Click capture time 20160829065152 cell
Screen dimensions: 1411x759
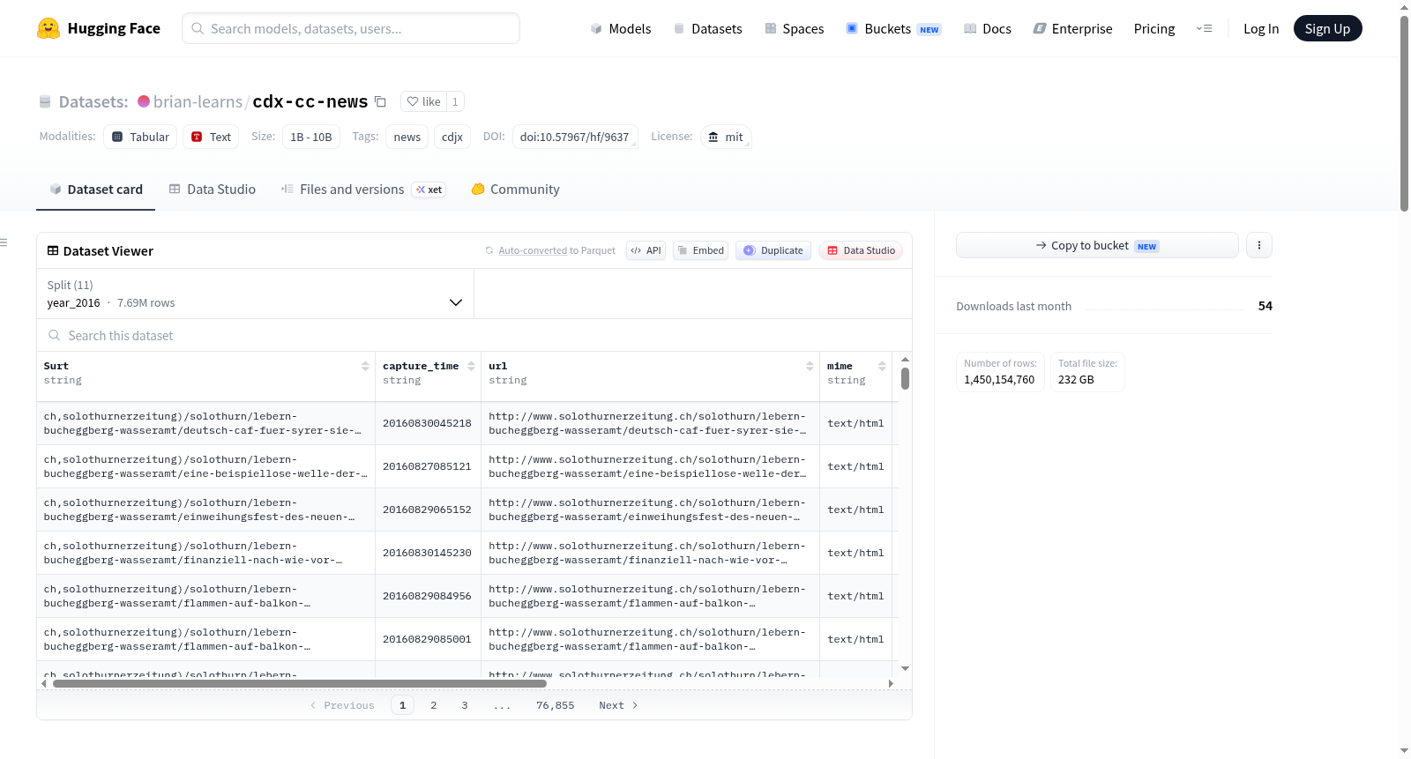click(x=427, y=510)
